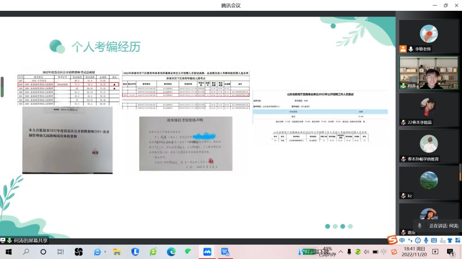Click the Windows Start button
The width and height of the screenshot is (462, 259).
tap(8, 252)
